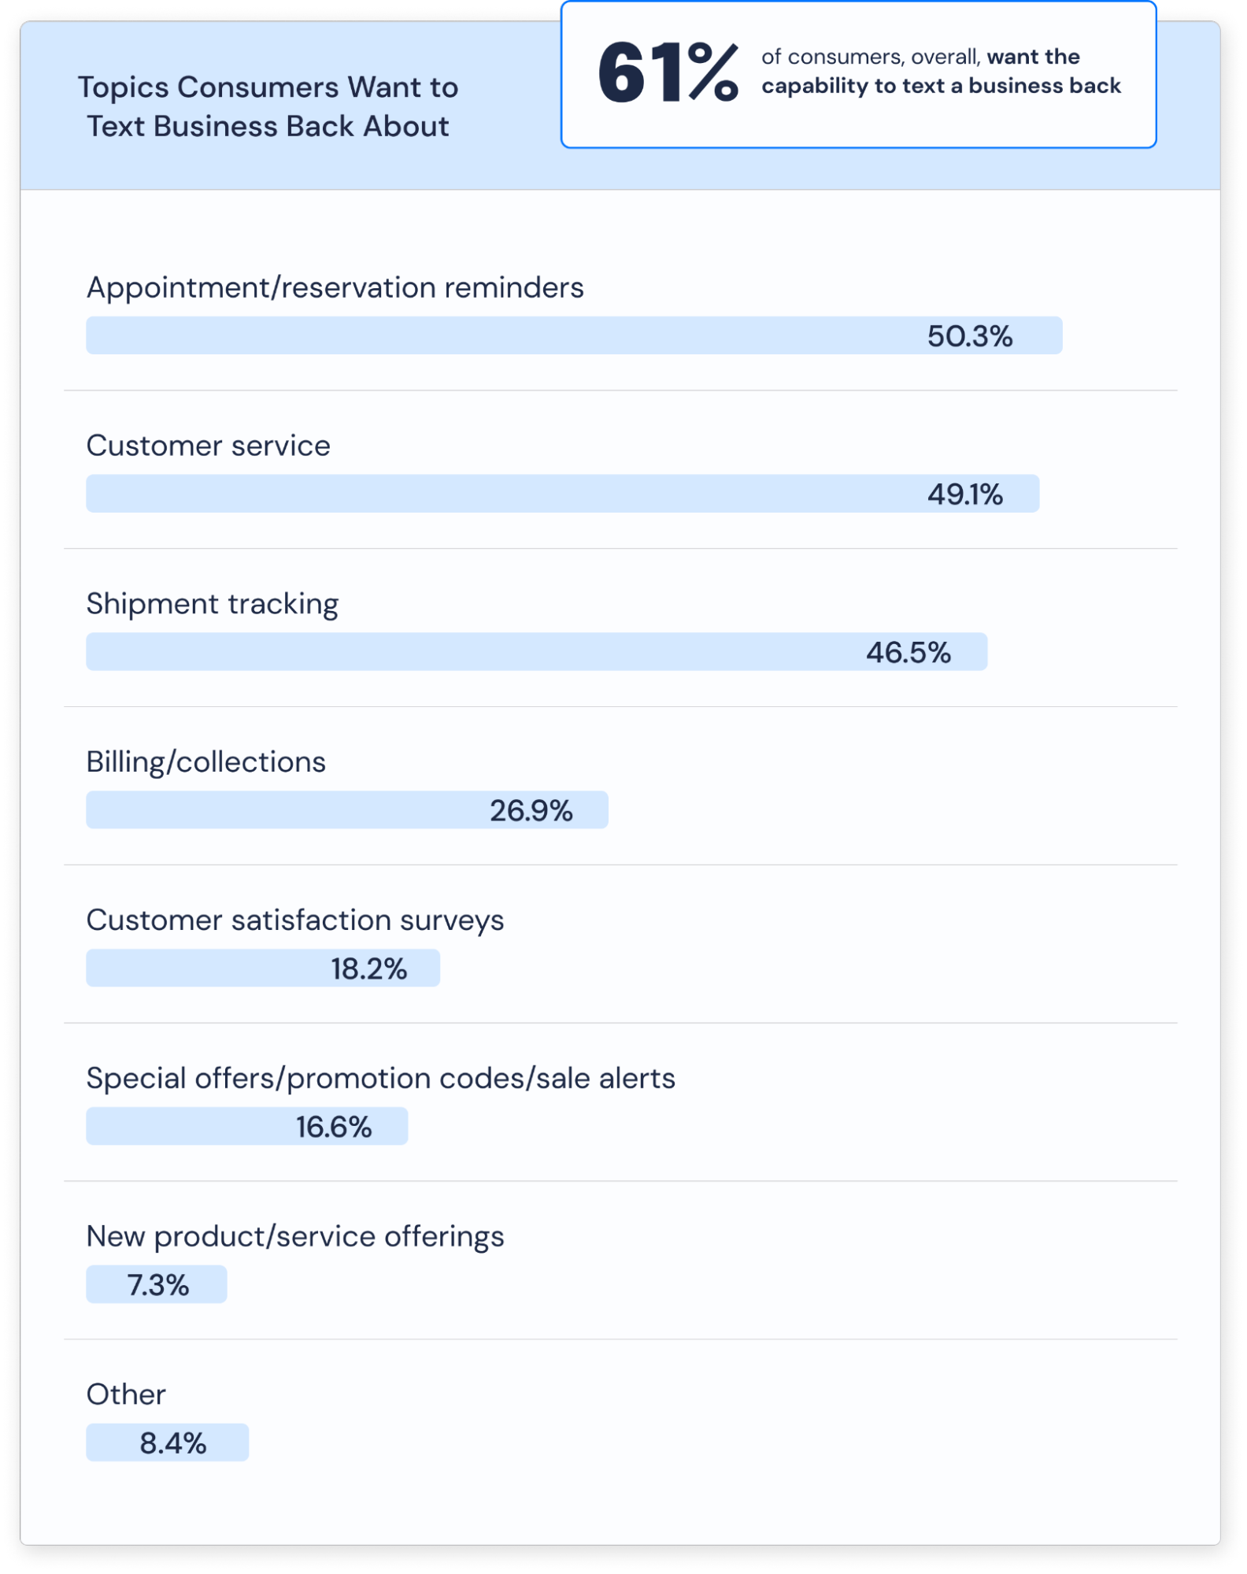Image resolution: width=1247 pixels, height=1574 pixels.
Task: Select the Appointment/reservation reminders label
Action: [x=335, y=288]
